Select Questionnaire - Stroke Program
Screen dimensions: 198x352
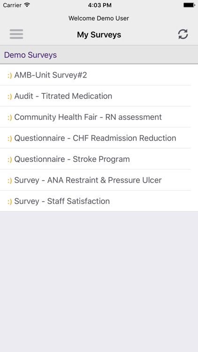pyautogui.click(x=99, y=159)
